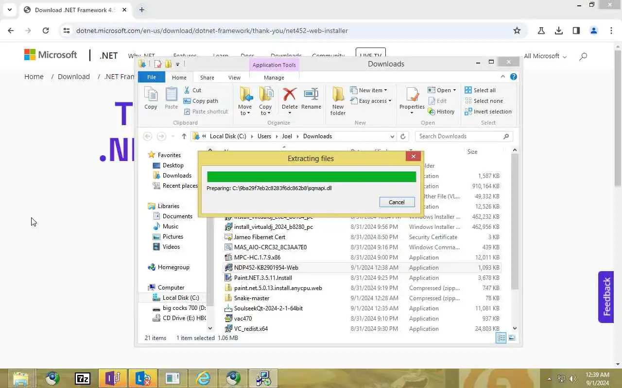622x388 pixels.
Task: Switch to the Share ribbon tab
Action: coord(207,78)
